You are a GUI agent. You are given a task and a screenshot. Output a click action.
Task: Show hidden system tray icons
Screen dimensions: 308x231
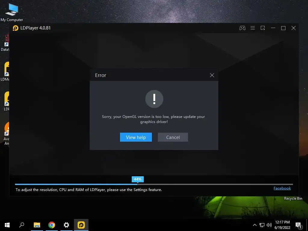[x=254, y=225]
